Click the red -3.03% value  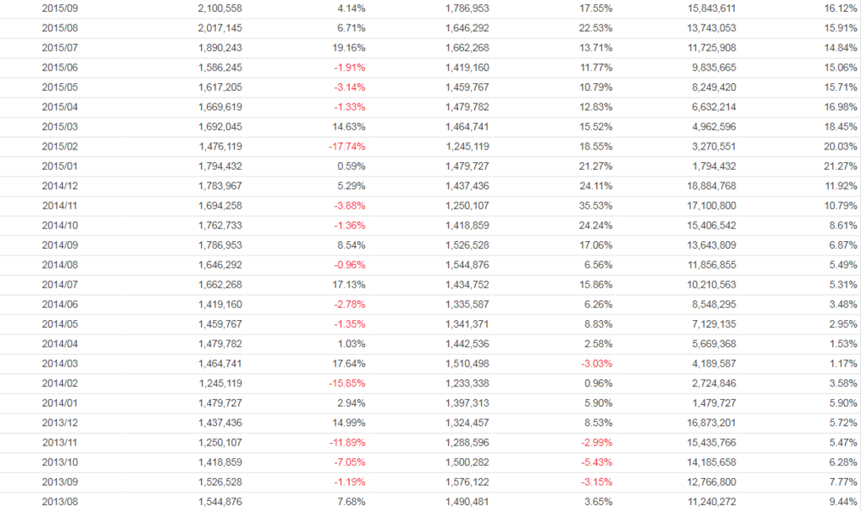[595, 363]
